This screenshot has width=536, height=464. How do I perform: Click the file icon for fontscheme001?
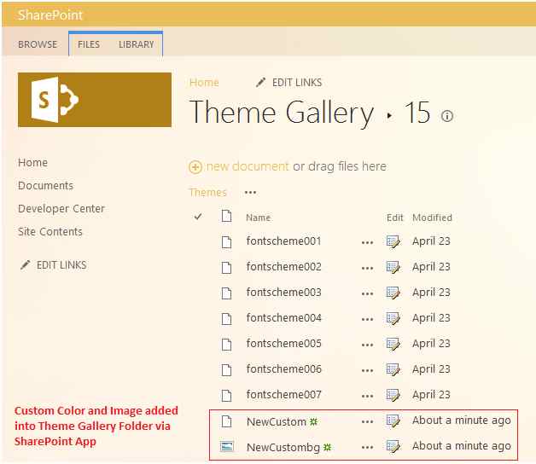pos(226,242)
